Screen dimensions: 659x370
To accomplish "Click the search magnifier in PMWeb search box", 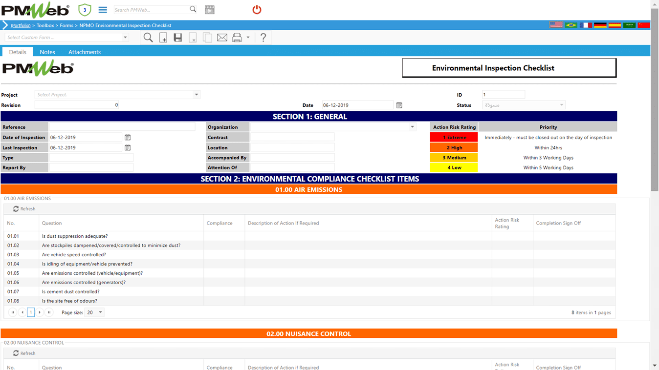I will (x=193, y=9).
